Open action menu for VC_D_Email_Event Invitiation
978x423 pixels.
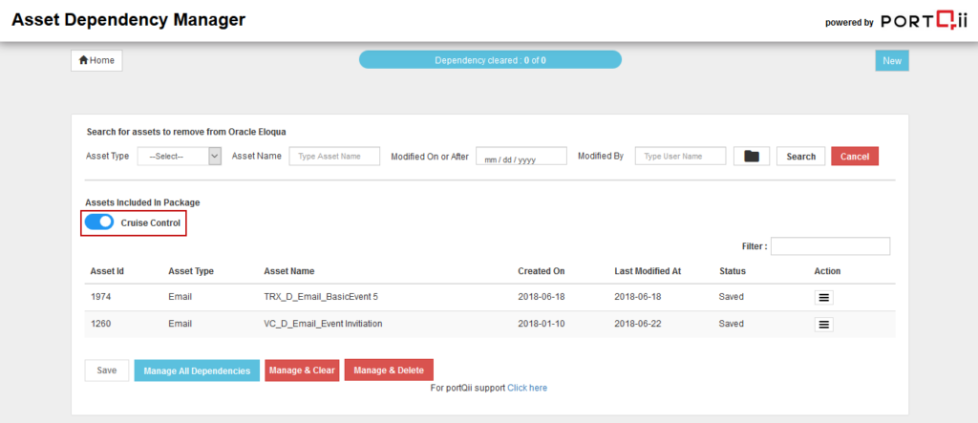click(824, 325)
